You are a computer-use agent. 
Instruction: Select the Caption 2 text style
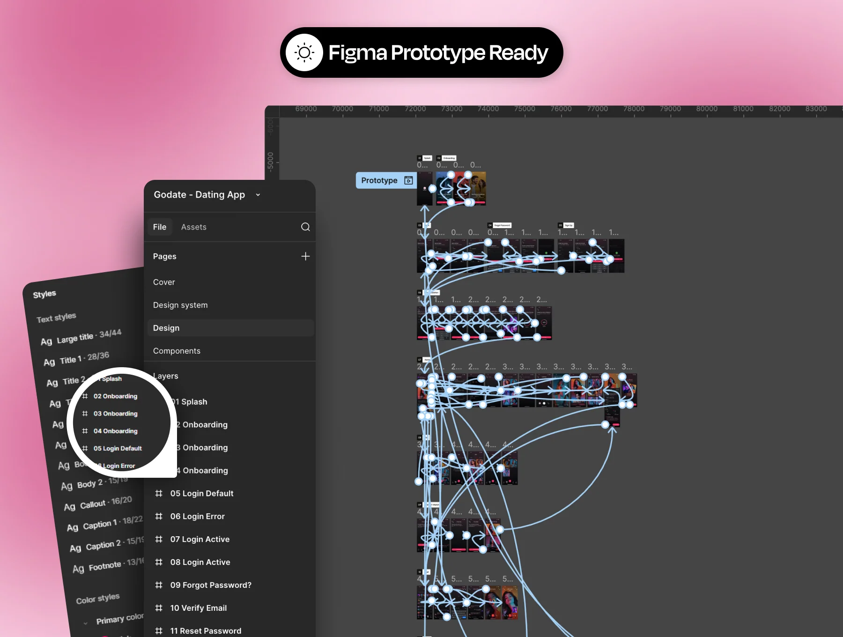pyautogui.click(x=108, y=545)
